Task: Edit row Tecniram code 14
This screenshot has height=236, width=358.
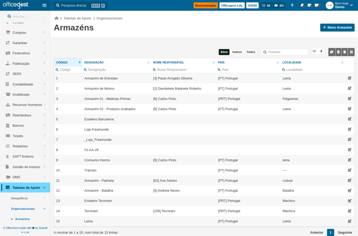Action: click(350, 211)
